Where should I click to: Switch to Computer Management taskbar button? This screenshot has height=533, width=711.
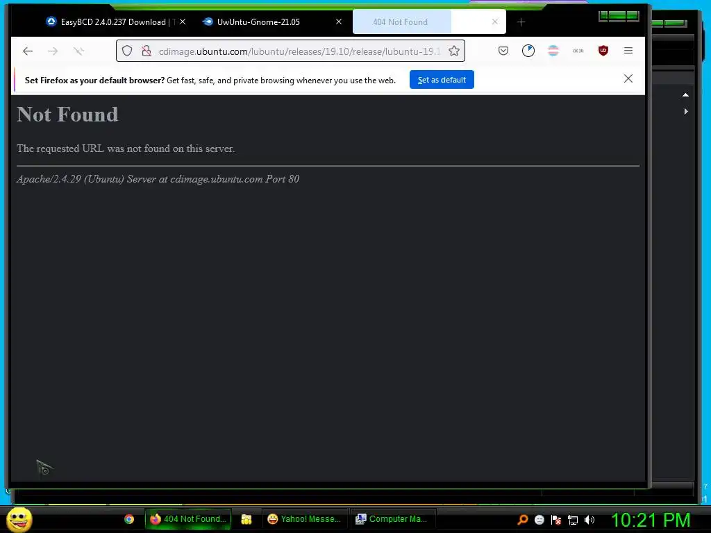coord(392,519)
